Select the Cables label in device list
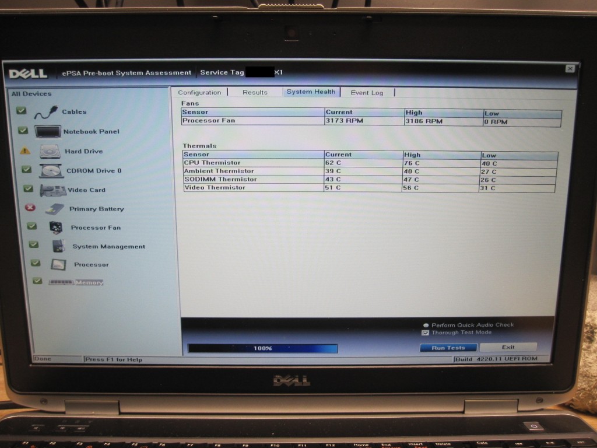597x448 pixels. point(74,111)
